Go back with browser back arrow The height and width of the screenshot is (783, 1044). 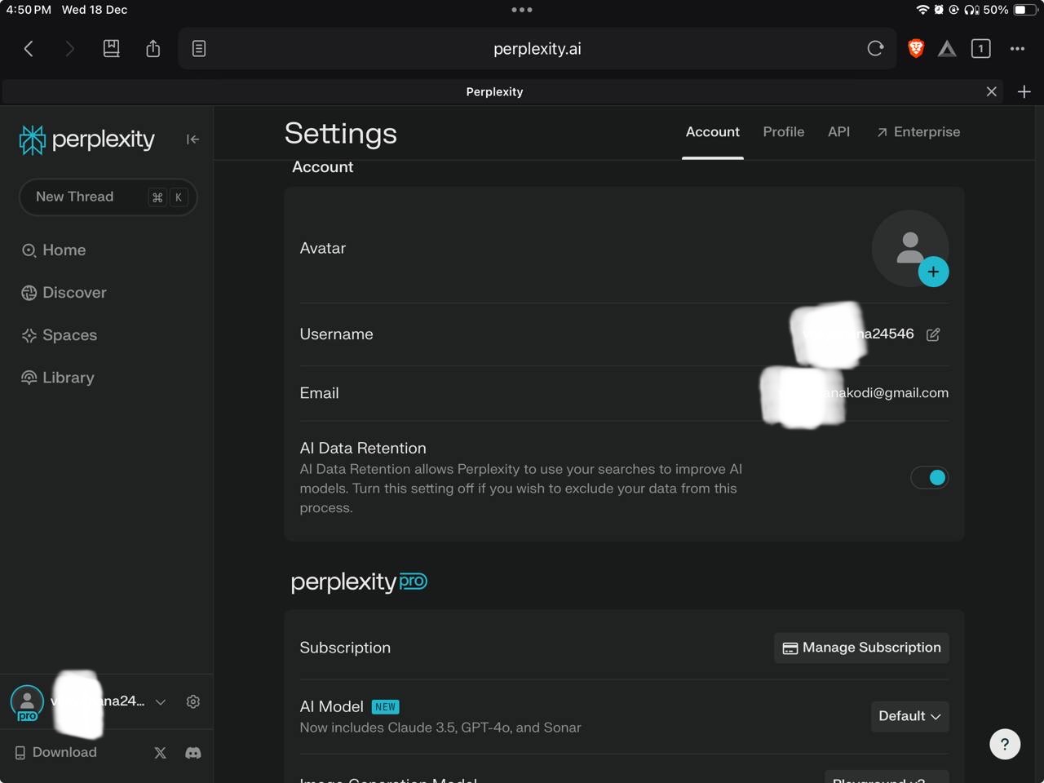click(29, 49)
